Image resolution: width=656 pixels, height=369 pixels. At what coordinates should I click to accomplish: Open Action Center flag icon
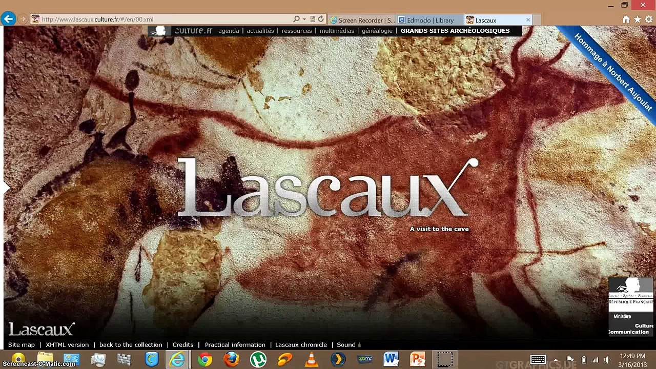[570, 360]
